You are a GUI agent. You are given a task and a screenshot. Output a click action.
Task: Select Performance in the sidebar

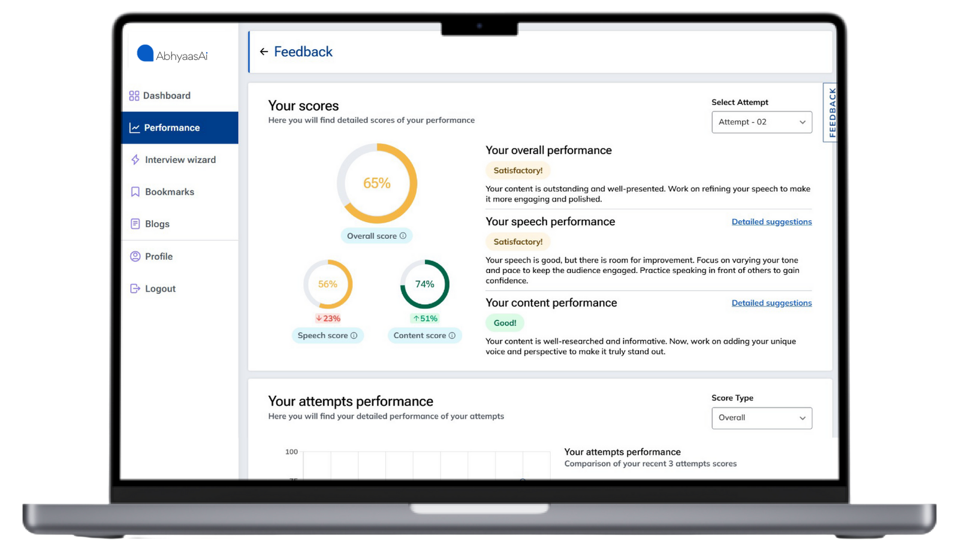click(x=171, y=128)
